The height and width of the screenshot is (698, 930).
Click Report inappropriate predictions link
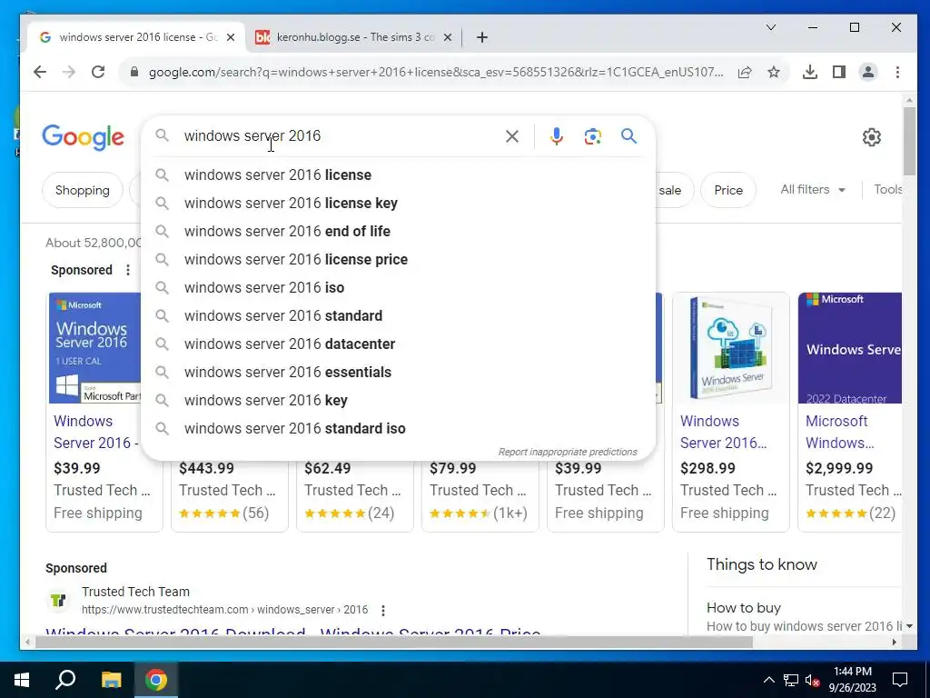pos(568,453)
